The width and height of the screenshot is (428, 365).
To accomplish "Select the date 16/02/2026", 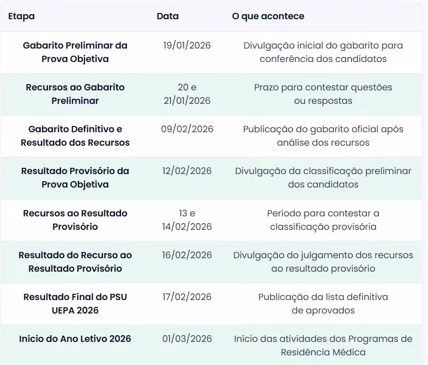I will coord(187,255).
